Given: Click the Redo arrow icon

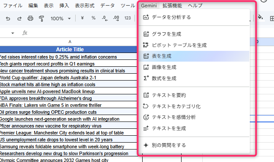Looking at the screenshot, I should pyautogui.click(x=19, y=18).
